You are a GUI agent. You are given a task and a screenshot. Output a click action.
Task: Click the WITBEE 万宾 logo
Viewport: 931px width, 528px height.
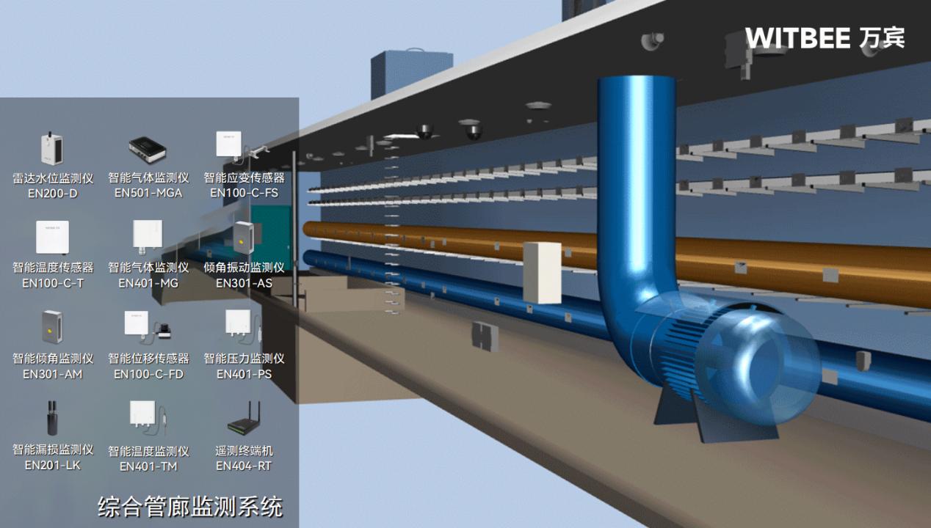click(x=825, y=38)
